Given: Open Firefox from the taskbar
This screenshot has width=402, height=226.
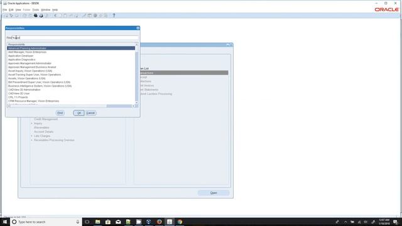Looking at the screenshot, I should coord(159,222).
